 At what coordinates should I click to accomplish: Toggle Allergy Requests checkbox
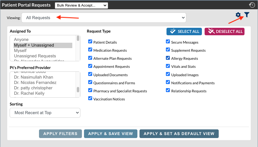(168, 58)
